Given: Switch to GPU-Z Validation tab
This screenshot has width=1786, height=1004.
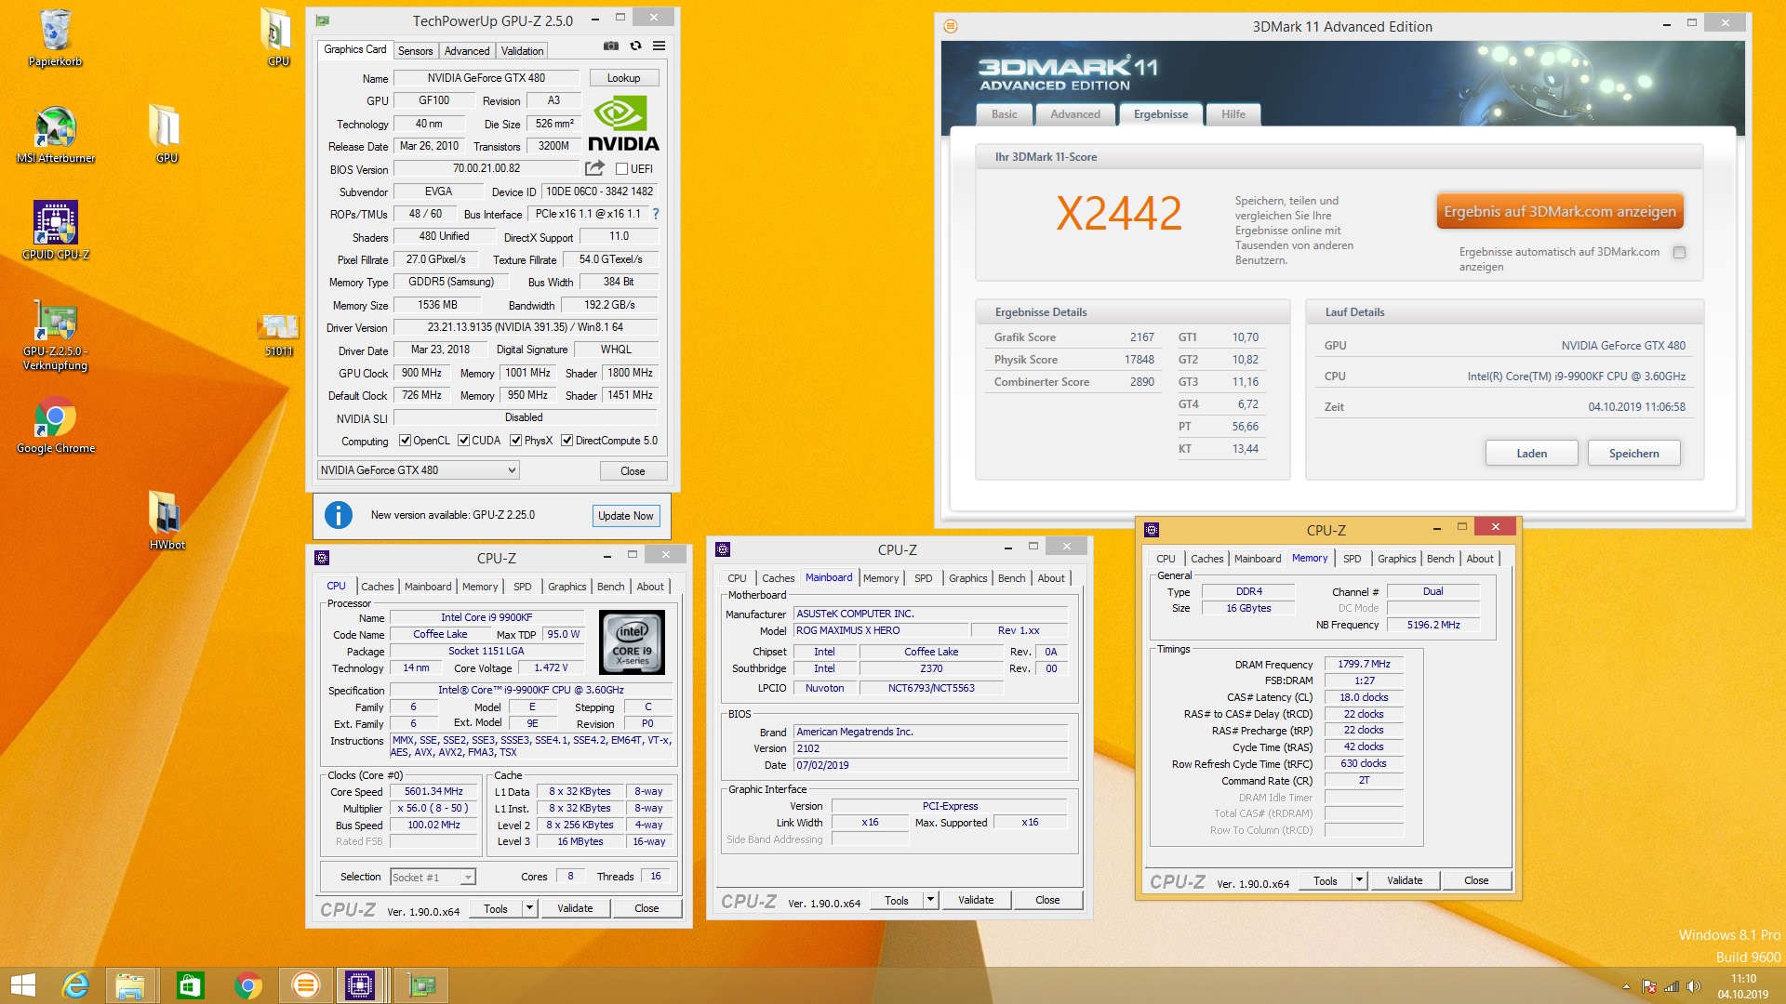Looking at the screenshot, I should click(522, 51).
